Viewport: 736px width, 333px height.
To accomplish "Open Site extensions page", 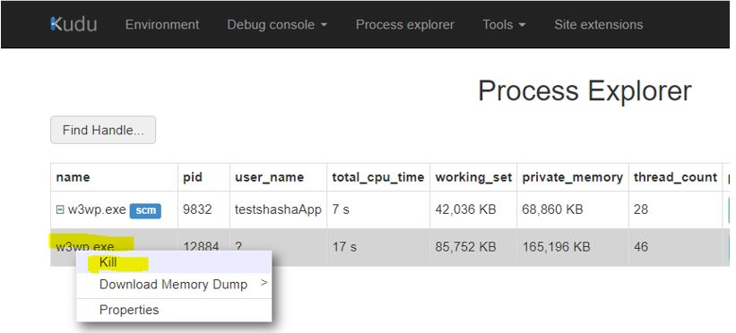I will (599, 24).
